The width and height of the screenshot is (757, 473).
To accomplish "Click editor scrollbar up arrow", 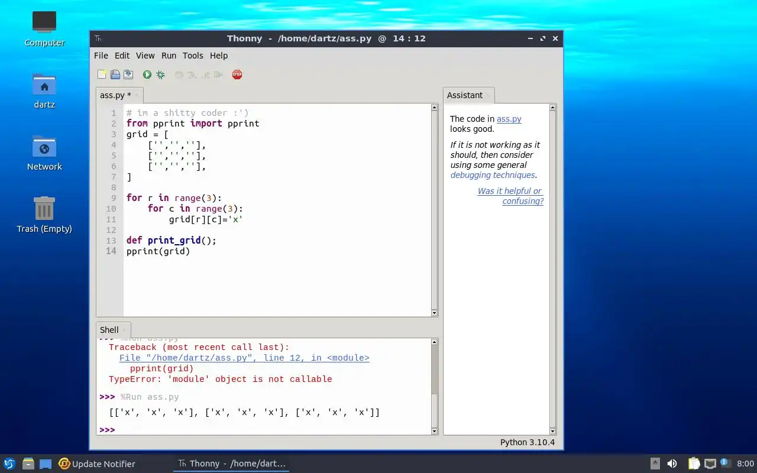I will tap(434, 108).
